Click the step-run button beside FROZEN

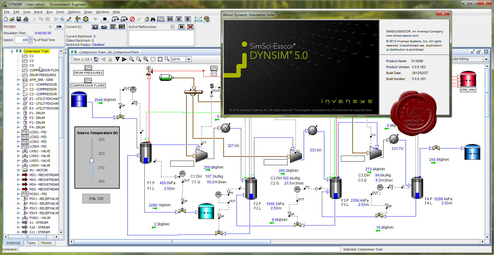pyautogui.click(x=59, y=27)
